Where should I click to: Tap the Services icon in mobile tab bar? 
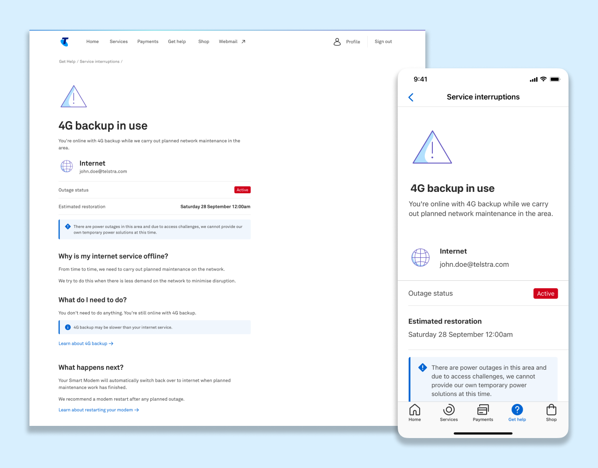pyautogui.click(x=449, y=410)
